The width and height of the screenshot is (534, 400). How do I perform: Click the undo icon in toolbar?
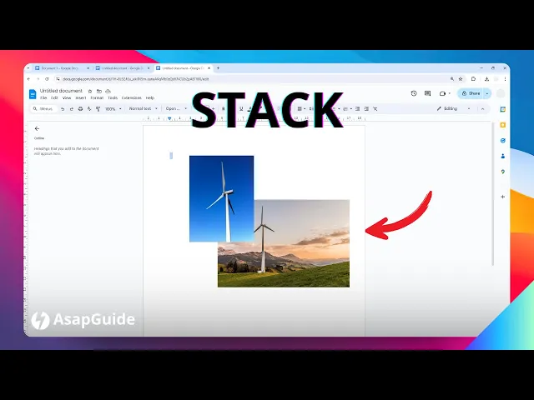click(x=62, y=108)
